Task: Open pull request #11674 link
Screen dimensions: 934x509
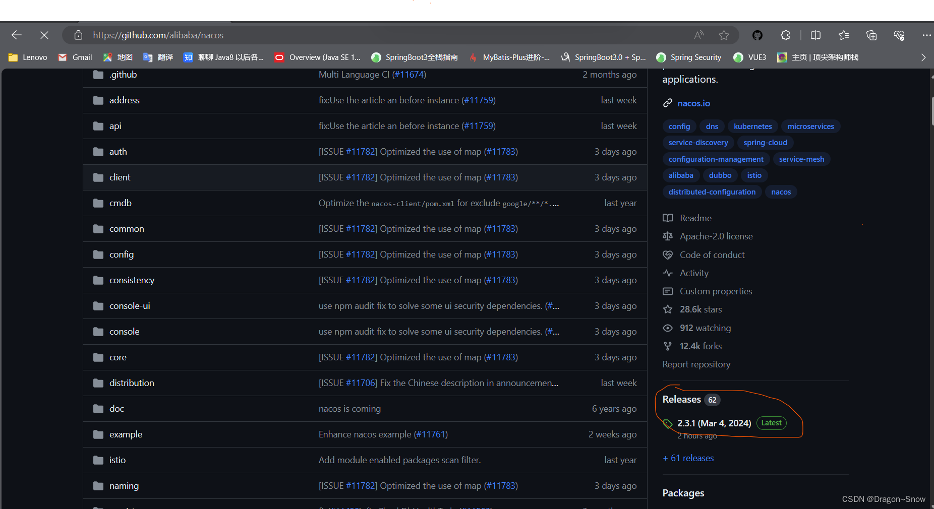Action: (409, 75)
